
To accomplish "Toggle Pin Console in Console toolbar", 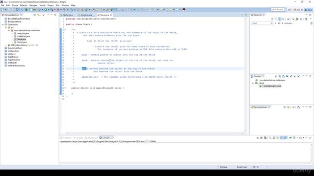I will (x=290, y=138).
